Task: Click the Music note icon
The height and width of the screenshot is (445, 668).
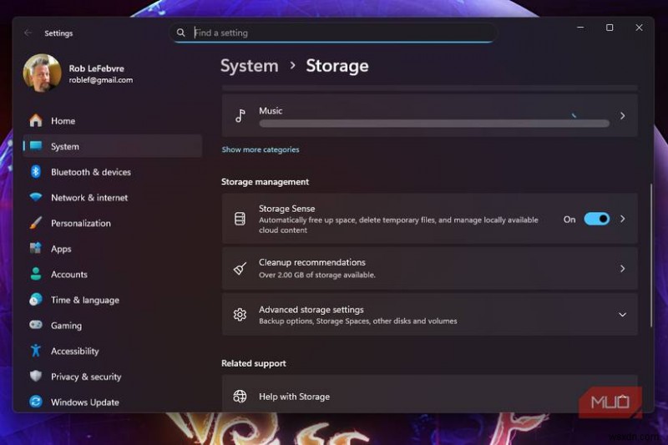Action: coord(240,115)
